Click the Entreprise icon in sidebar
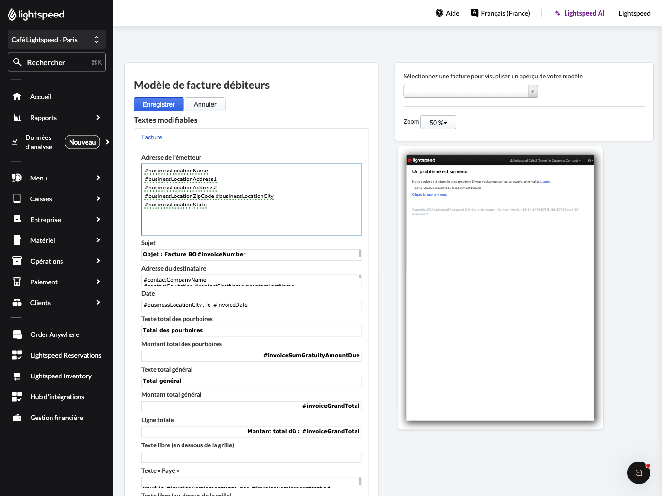The width and height of the screenshot is (662, 496). point(17,219)
